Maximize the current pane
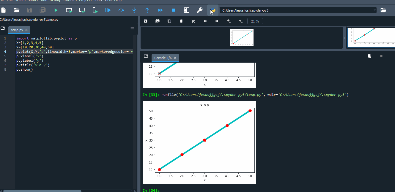This screenshot has height=192, width=395. tap(187, 10)
